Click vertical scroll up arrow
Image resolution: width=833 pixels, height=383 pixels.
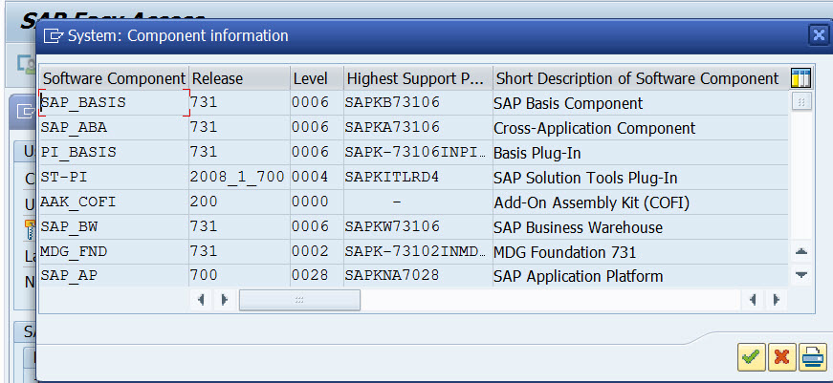tap(801, 251)
